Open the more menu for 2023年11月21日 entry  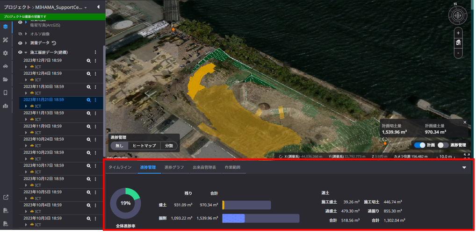95,100
